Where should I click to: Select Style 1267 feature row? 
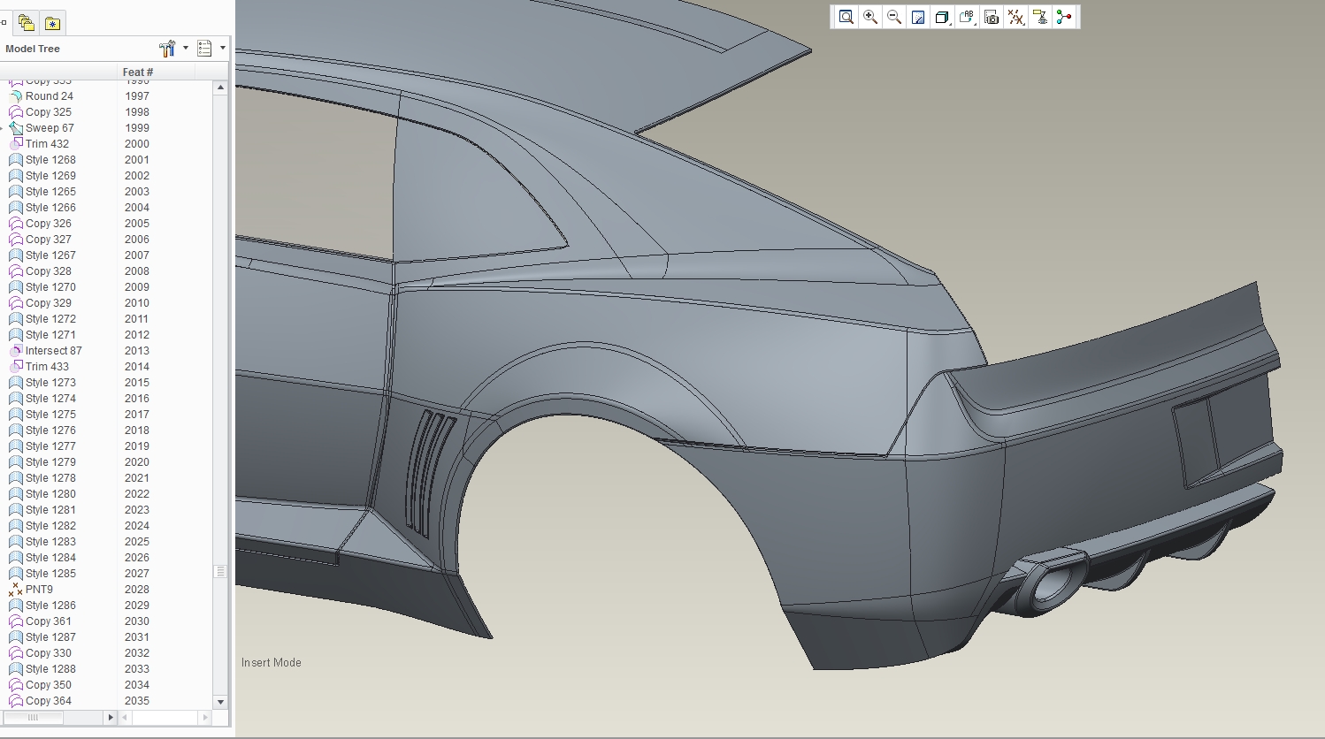(x=50, y=255)
